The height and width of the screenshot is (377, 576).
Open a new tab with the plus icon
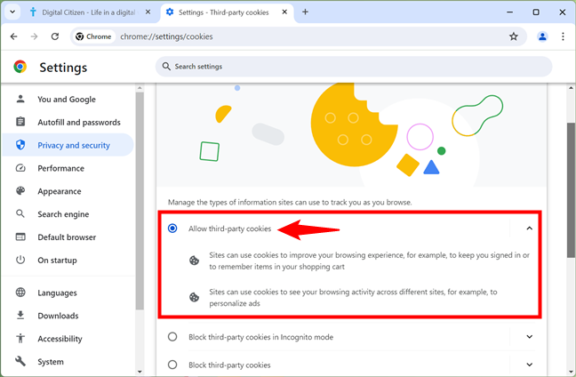coord(305,12)
